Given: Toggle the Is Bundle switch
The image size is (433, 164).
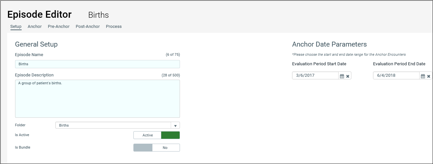Looking at the screenshot, I should point(157,148).
